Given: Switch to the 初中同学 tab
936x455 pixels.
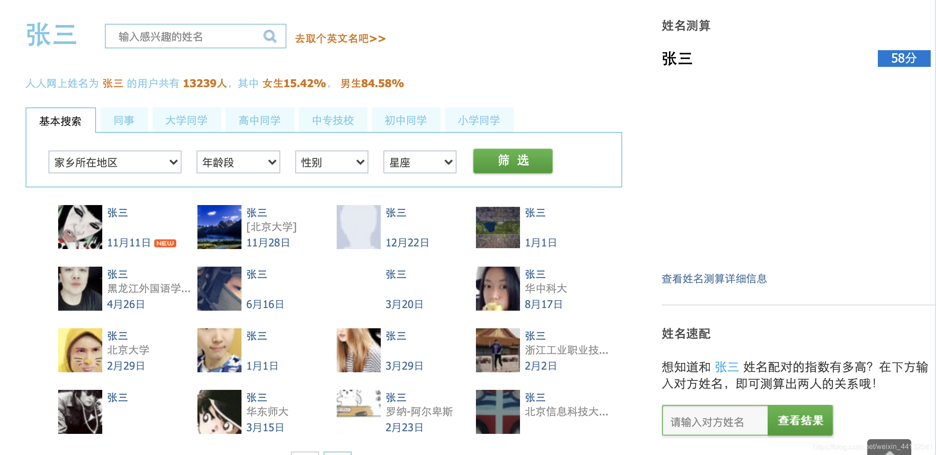Looking at the screenshot, I should (x=406, y=120).
